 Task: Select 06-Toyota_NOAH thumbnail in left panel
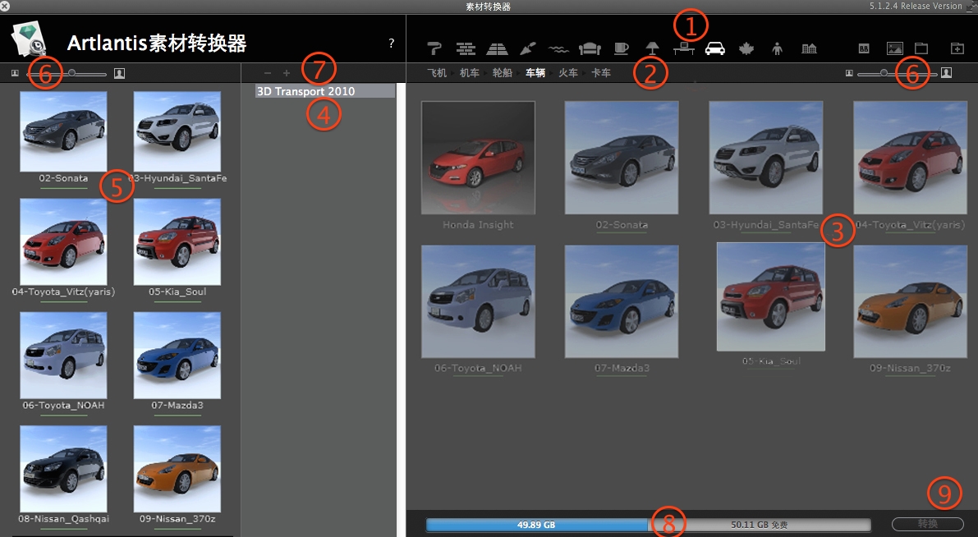[x=63, y=356]
